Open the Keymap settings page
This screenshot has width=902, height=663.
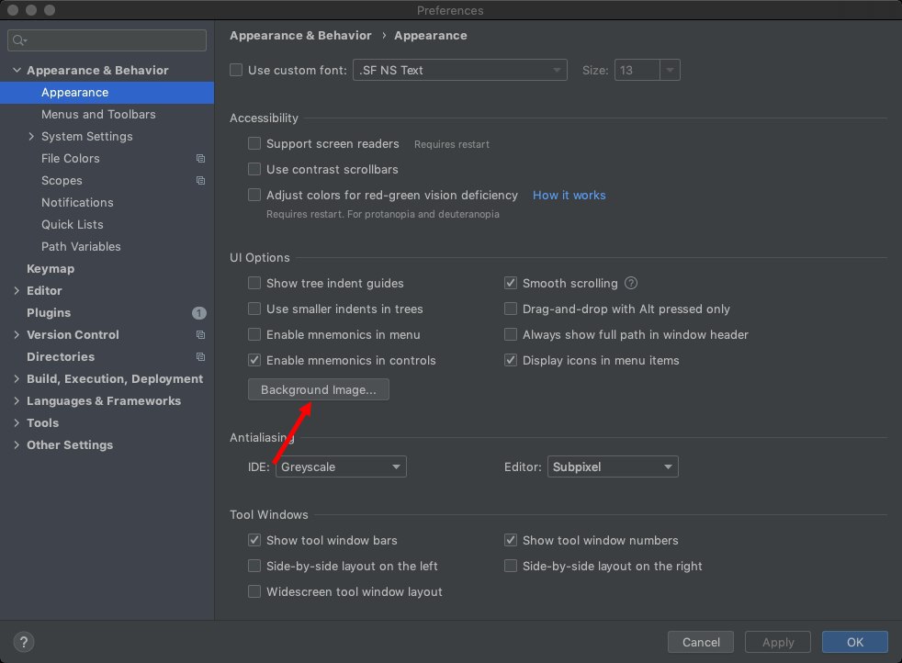pos(51,269)
